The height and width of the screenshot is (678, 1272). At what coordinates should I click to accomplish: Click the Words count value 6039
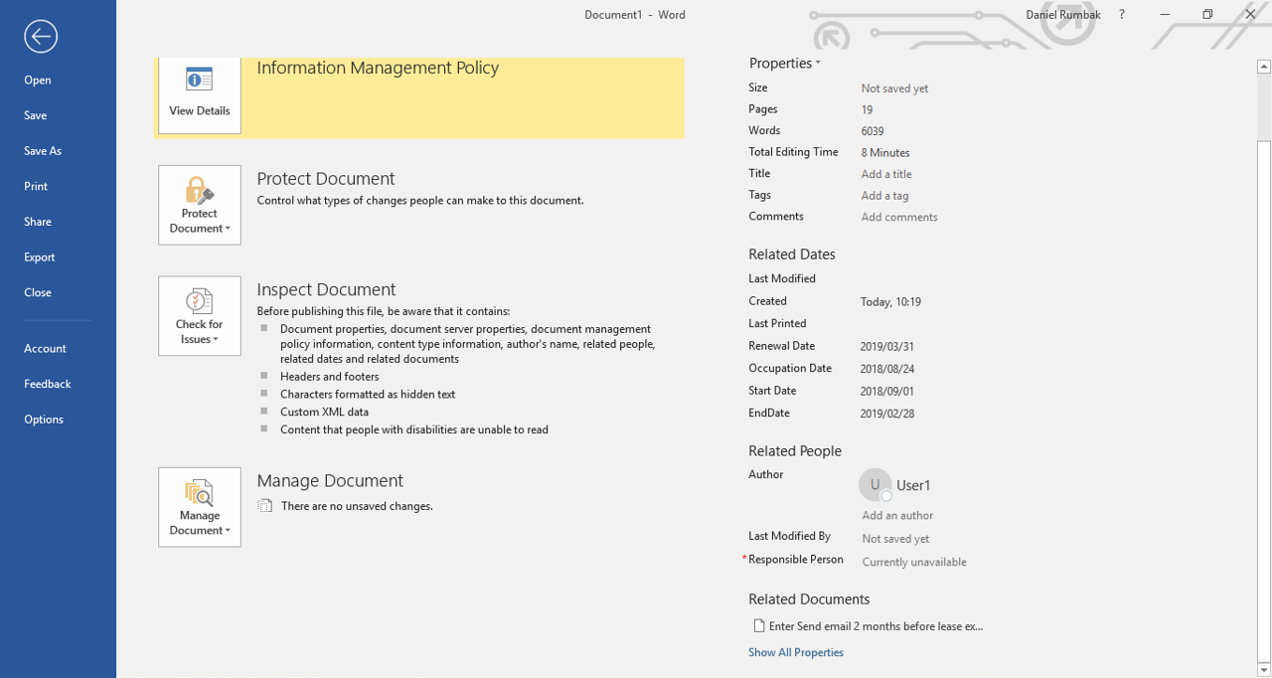(873, 131)
